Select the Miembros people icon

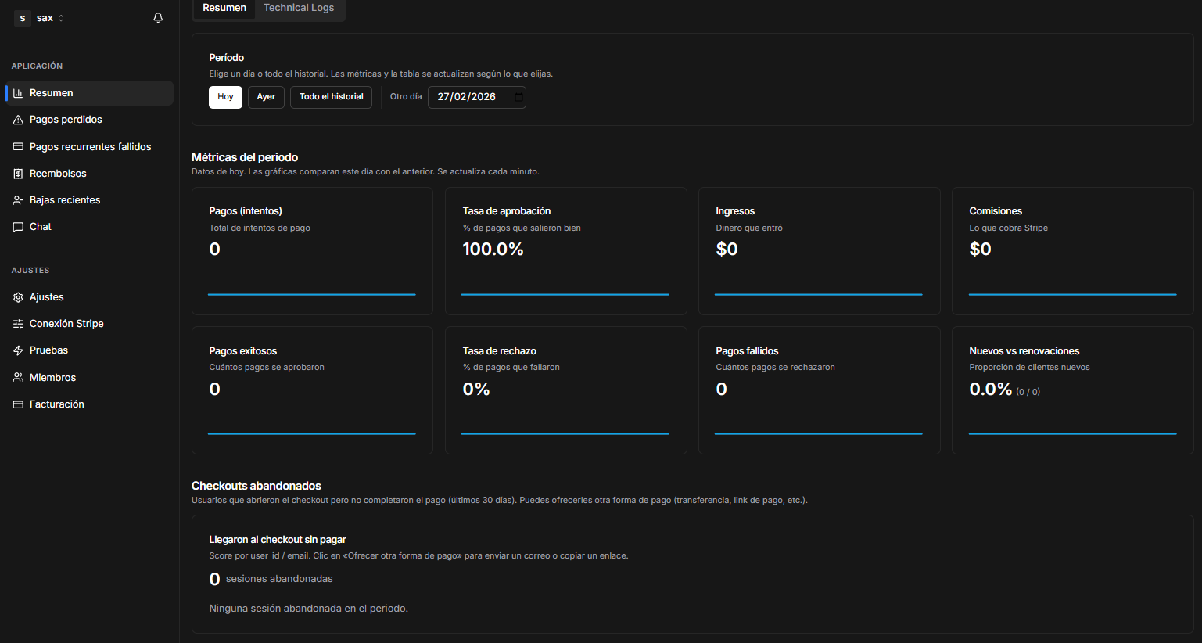coord(16,377)
